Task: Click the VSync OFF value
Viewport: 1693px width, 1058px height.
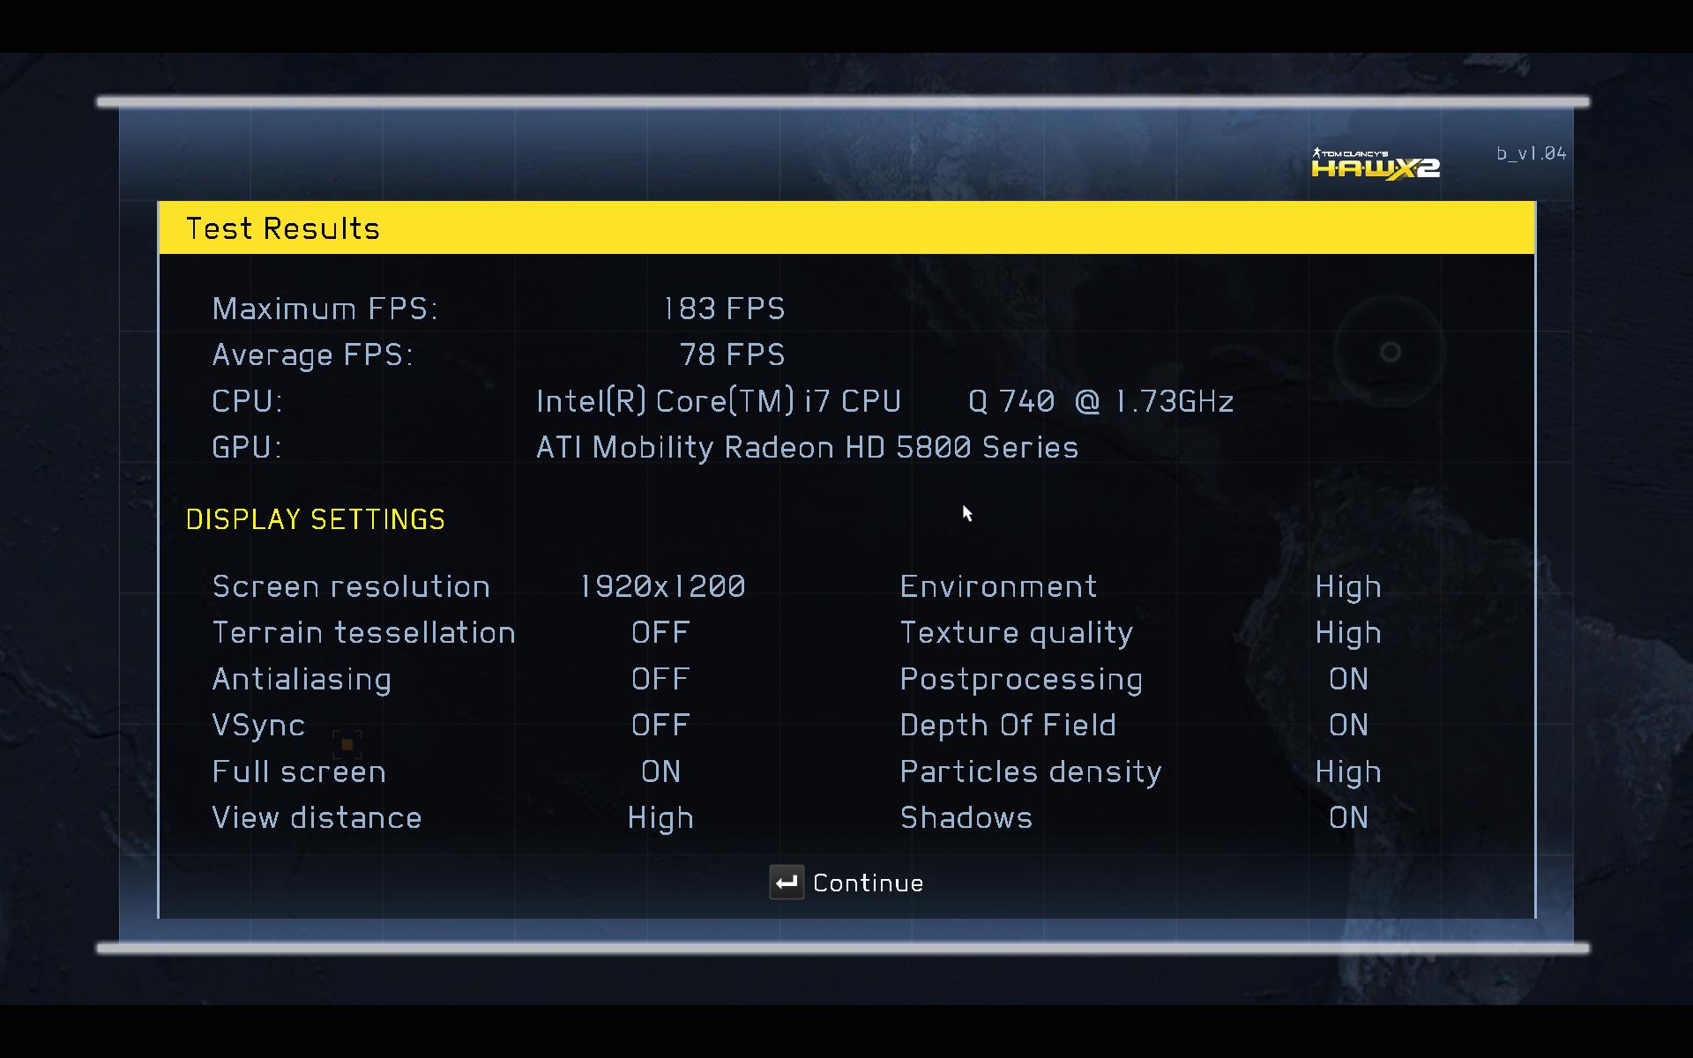Action: point(660,726)
